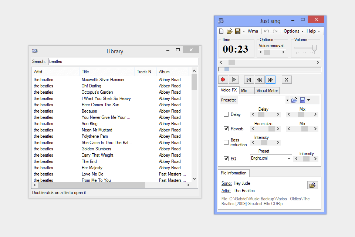The height and width of the screenshot is (237, 355).
Task: Open the EQ Preset Bright.xml dropdown
Action: (x=289, y=158)
